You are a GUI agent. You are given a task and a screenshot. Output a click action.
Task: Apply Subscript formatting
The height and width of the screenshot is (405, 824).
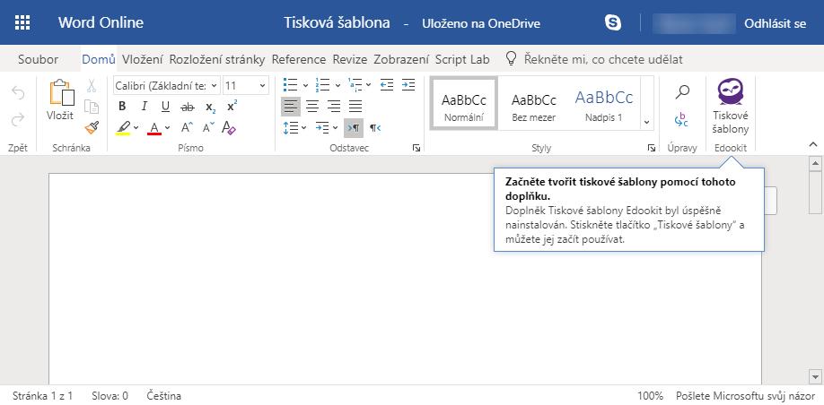(210, 107)
